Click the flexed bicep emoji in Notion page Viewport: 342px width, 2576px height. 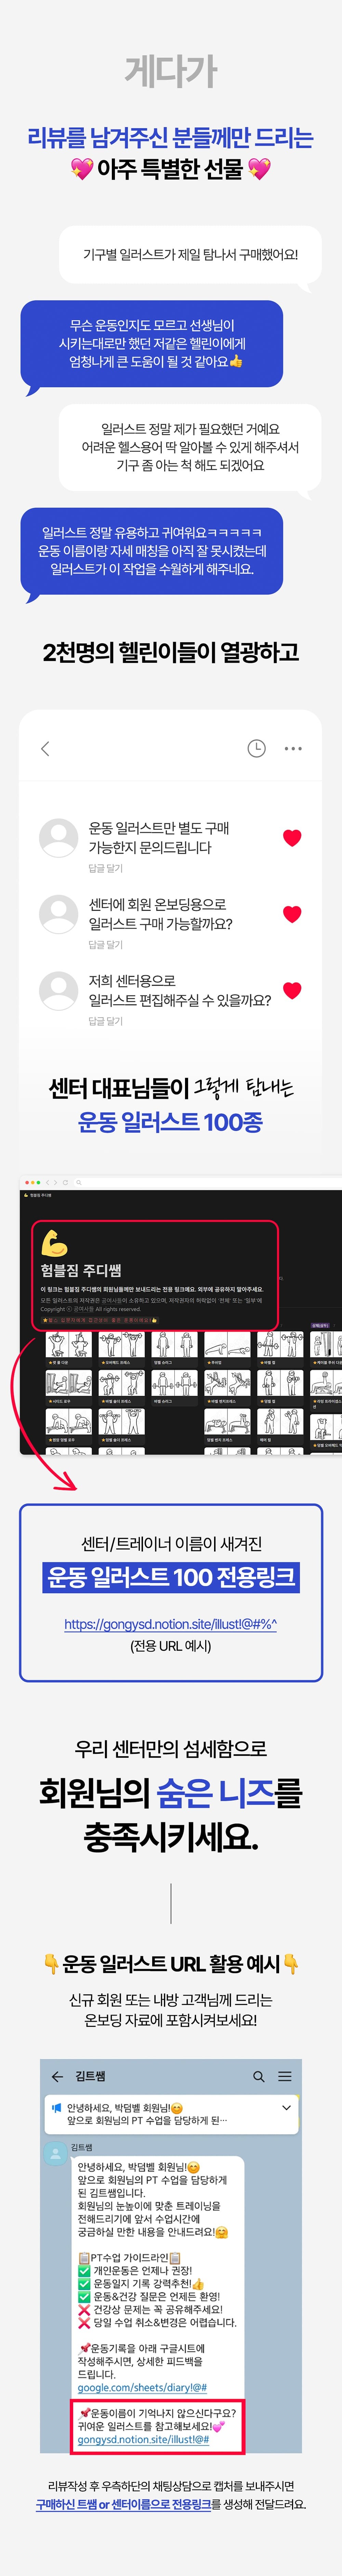pos(54,1243)
